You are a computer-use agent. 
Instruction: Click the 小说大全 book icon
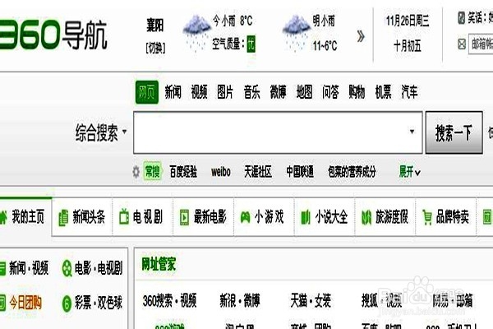(306, 218)
